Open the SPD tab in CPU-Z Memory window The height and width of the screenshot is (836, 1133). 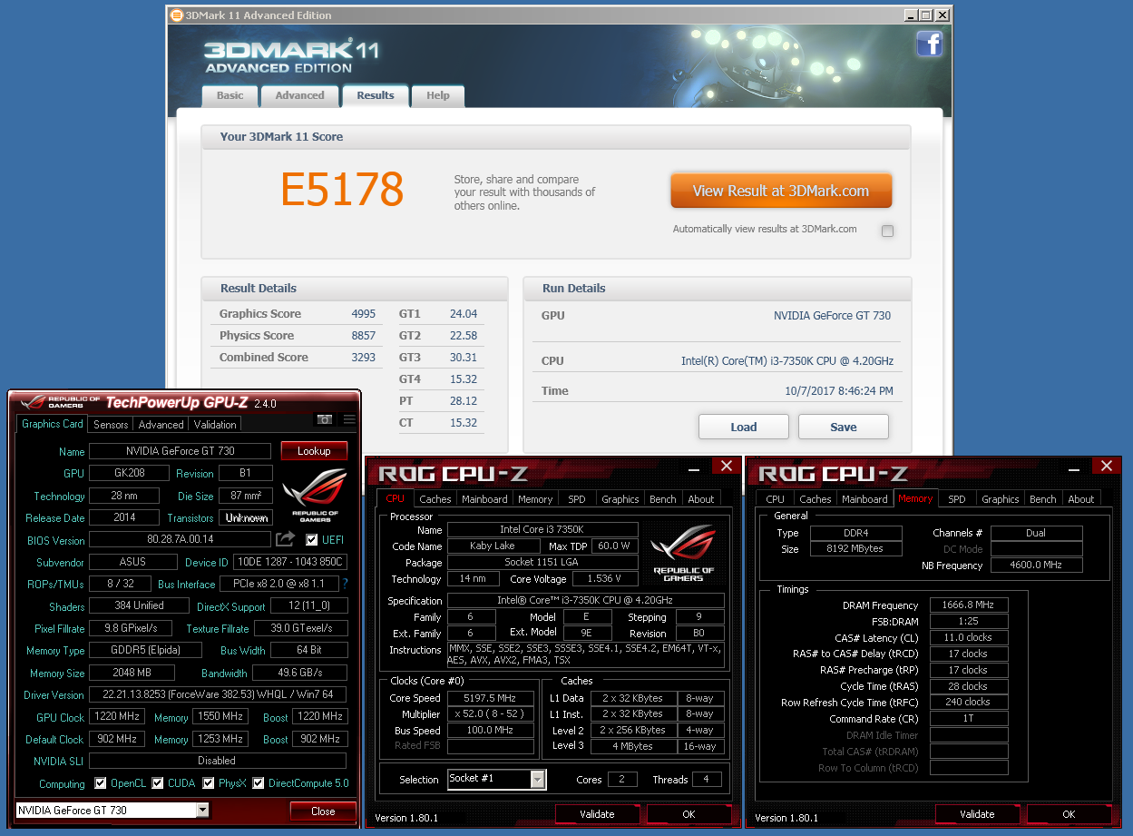coord(957,499)
